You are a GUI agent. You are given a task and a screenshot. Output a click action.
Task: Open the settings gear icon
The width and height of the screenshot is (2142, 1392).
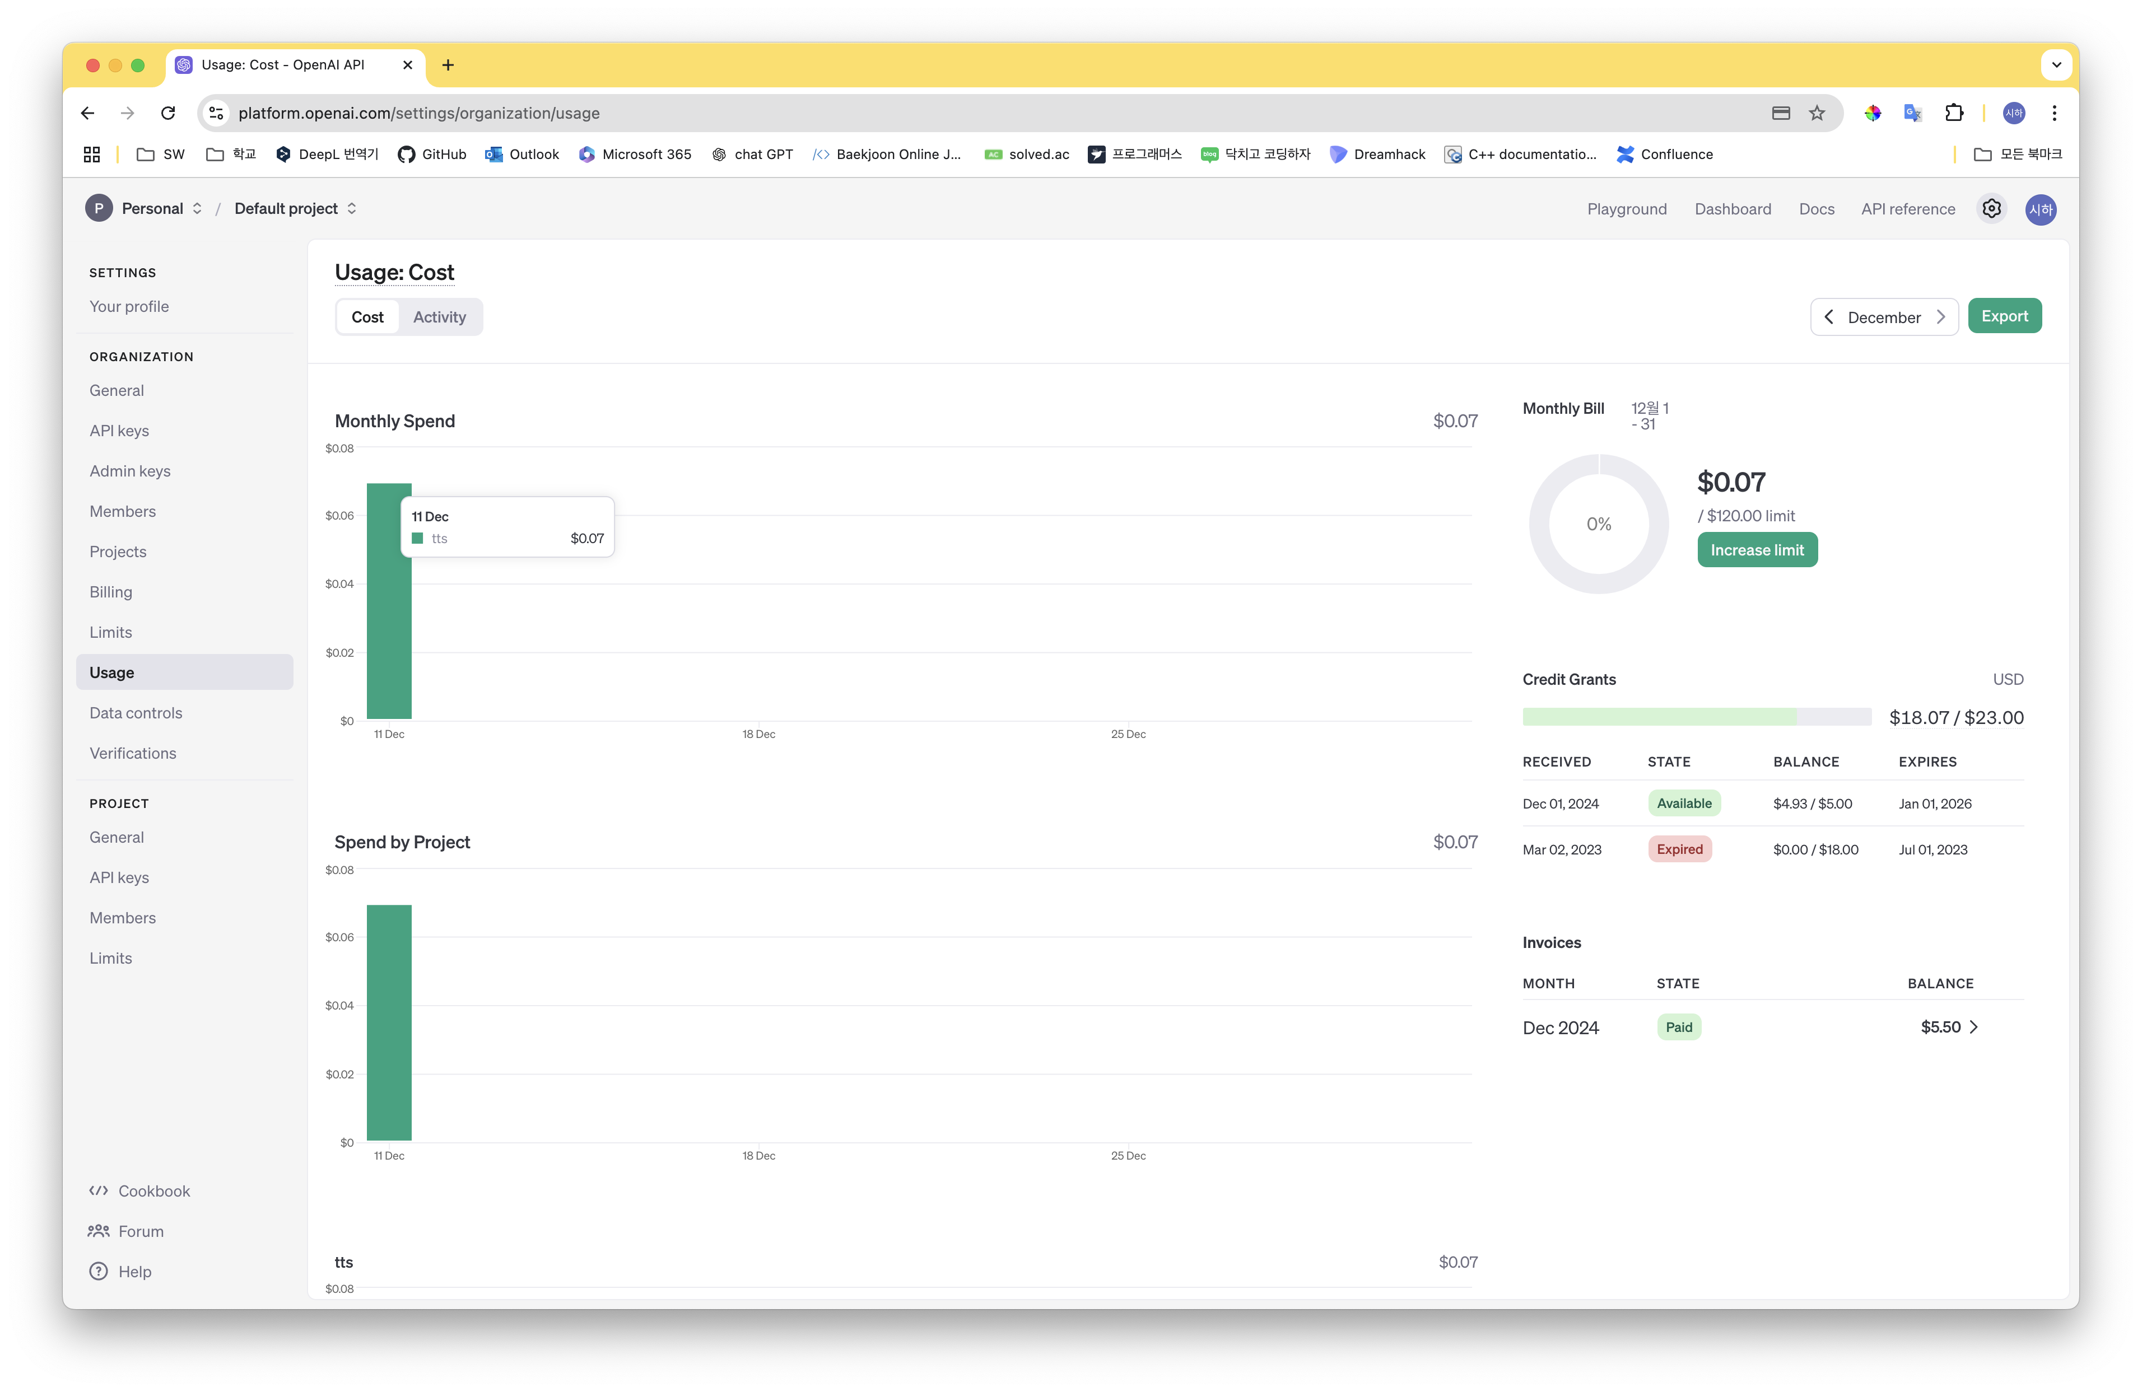pyautogui.click(x=1991, y=209)
